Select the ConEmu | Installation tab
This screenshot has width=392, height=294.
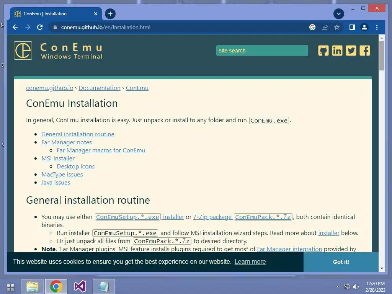pyautogui.click(x=56, y=14)
